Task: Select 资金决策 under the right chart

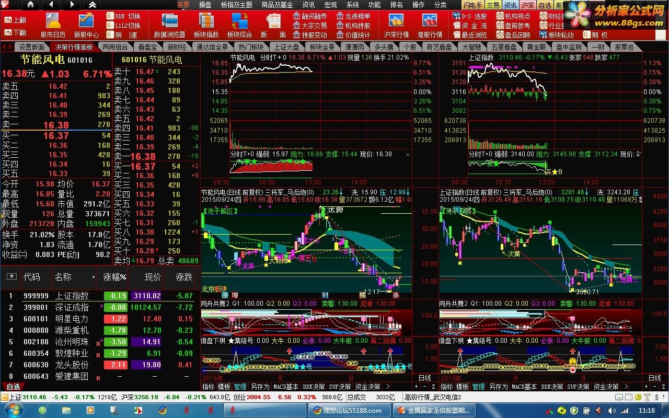Action: pyautogui.click(x=606, y=387)
